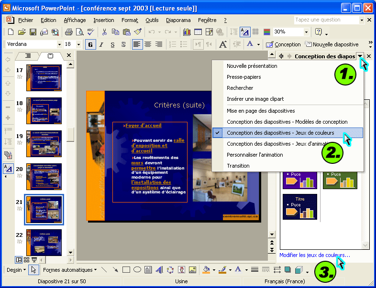Apply the green color scheme swatch
This screenshot has height=288, width=376.
(x=340, y=180)
